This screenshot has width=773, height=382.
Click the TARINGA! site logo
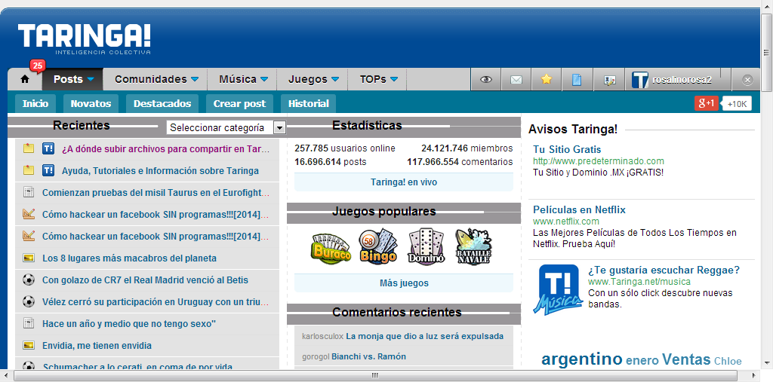(85, 38)
